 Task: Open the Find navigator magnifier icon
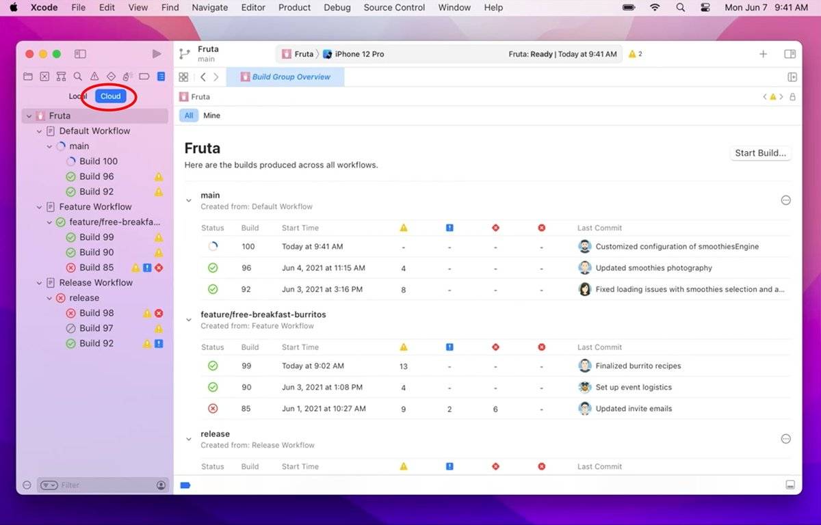pyautogui.click(x=78, y=77)
